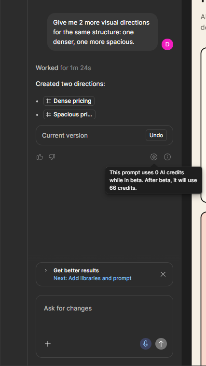Click the plus attachment icon in prompt box
The height and width of the screenshot is (366, 206).
(x=48, y=344)
